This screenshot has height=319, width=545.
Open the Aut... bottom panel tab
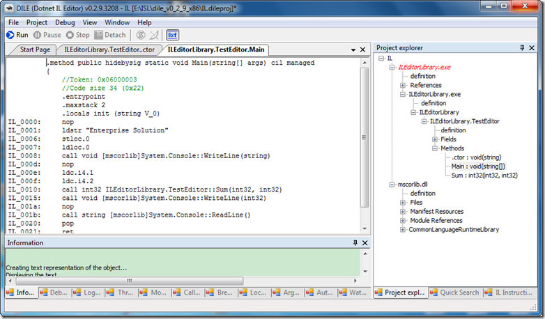(320, 293)
